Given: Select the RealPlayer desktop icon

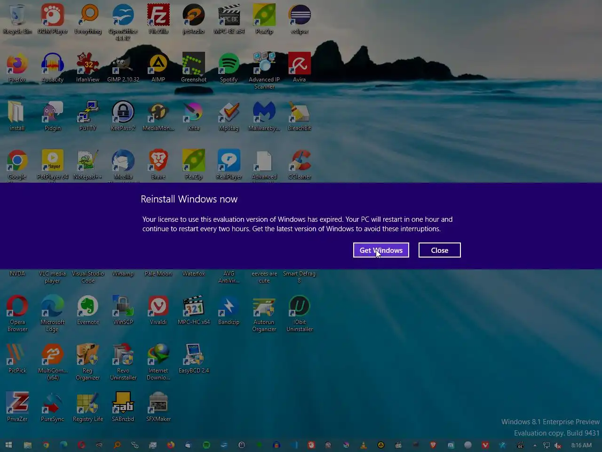Looking at the screenshot, I should click(229, 165).
